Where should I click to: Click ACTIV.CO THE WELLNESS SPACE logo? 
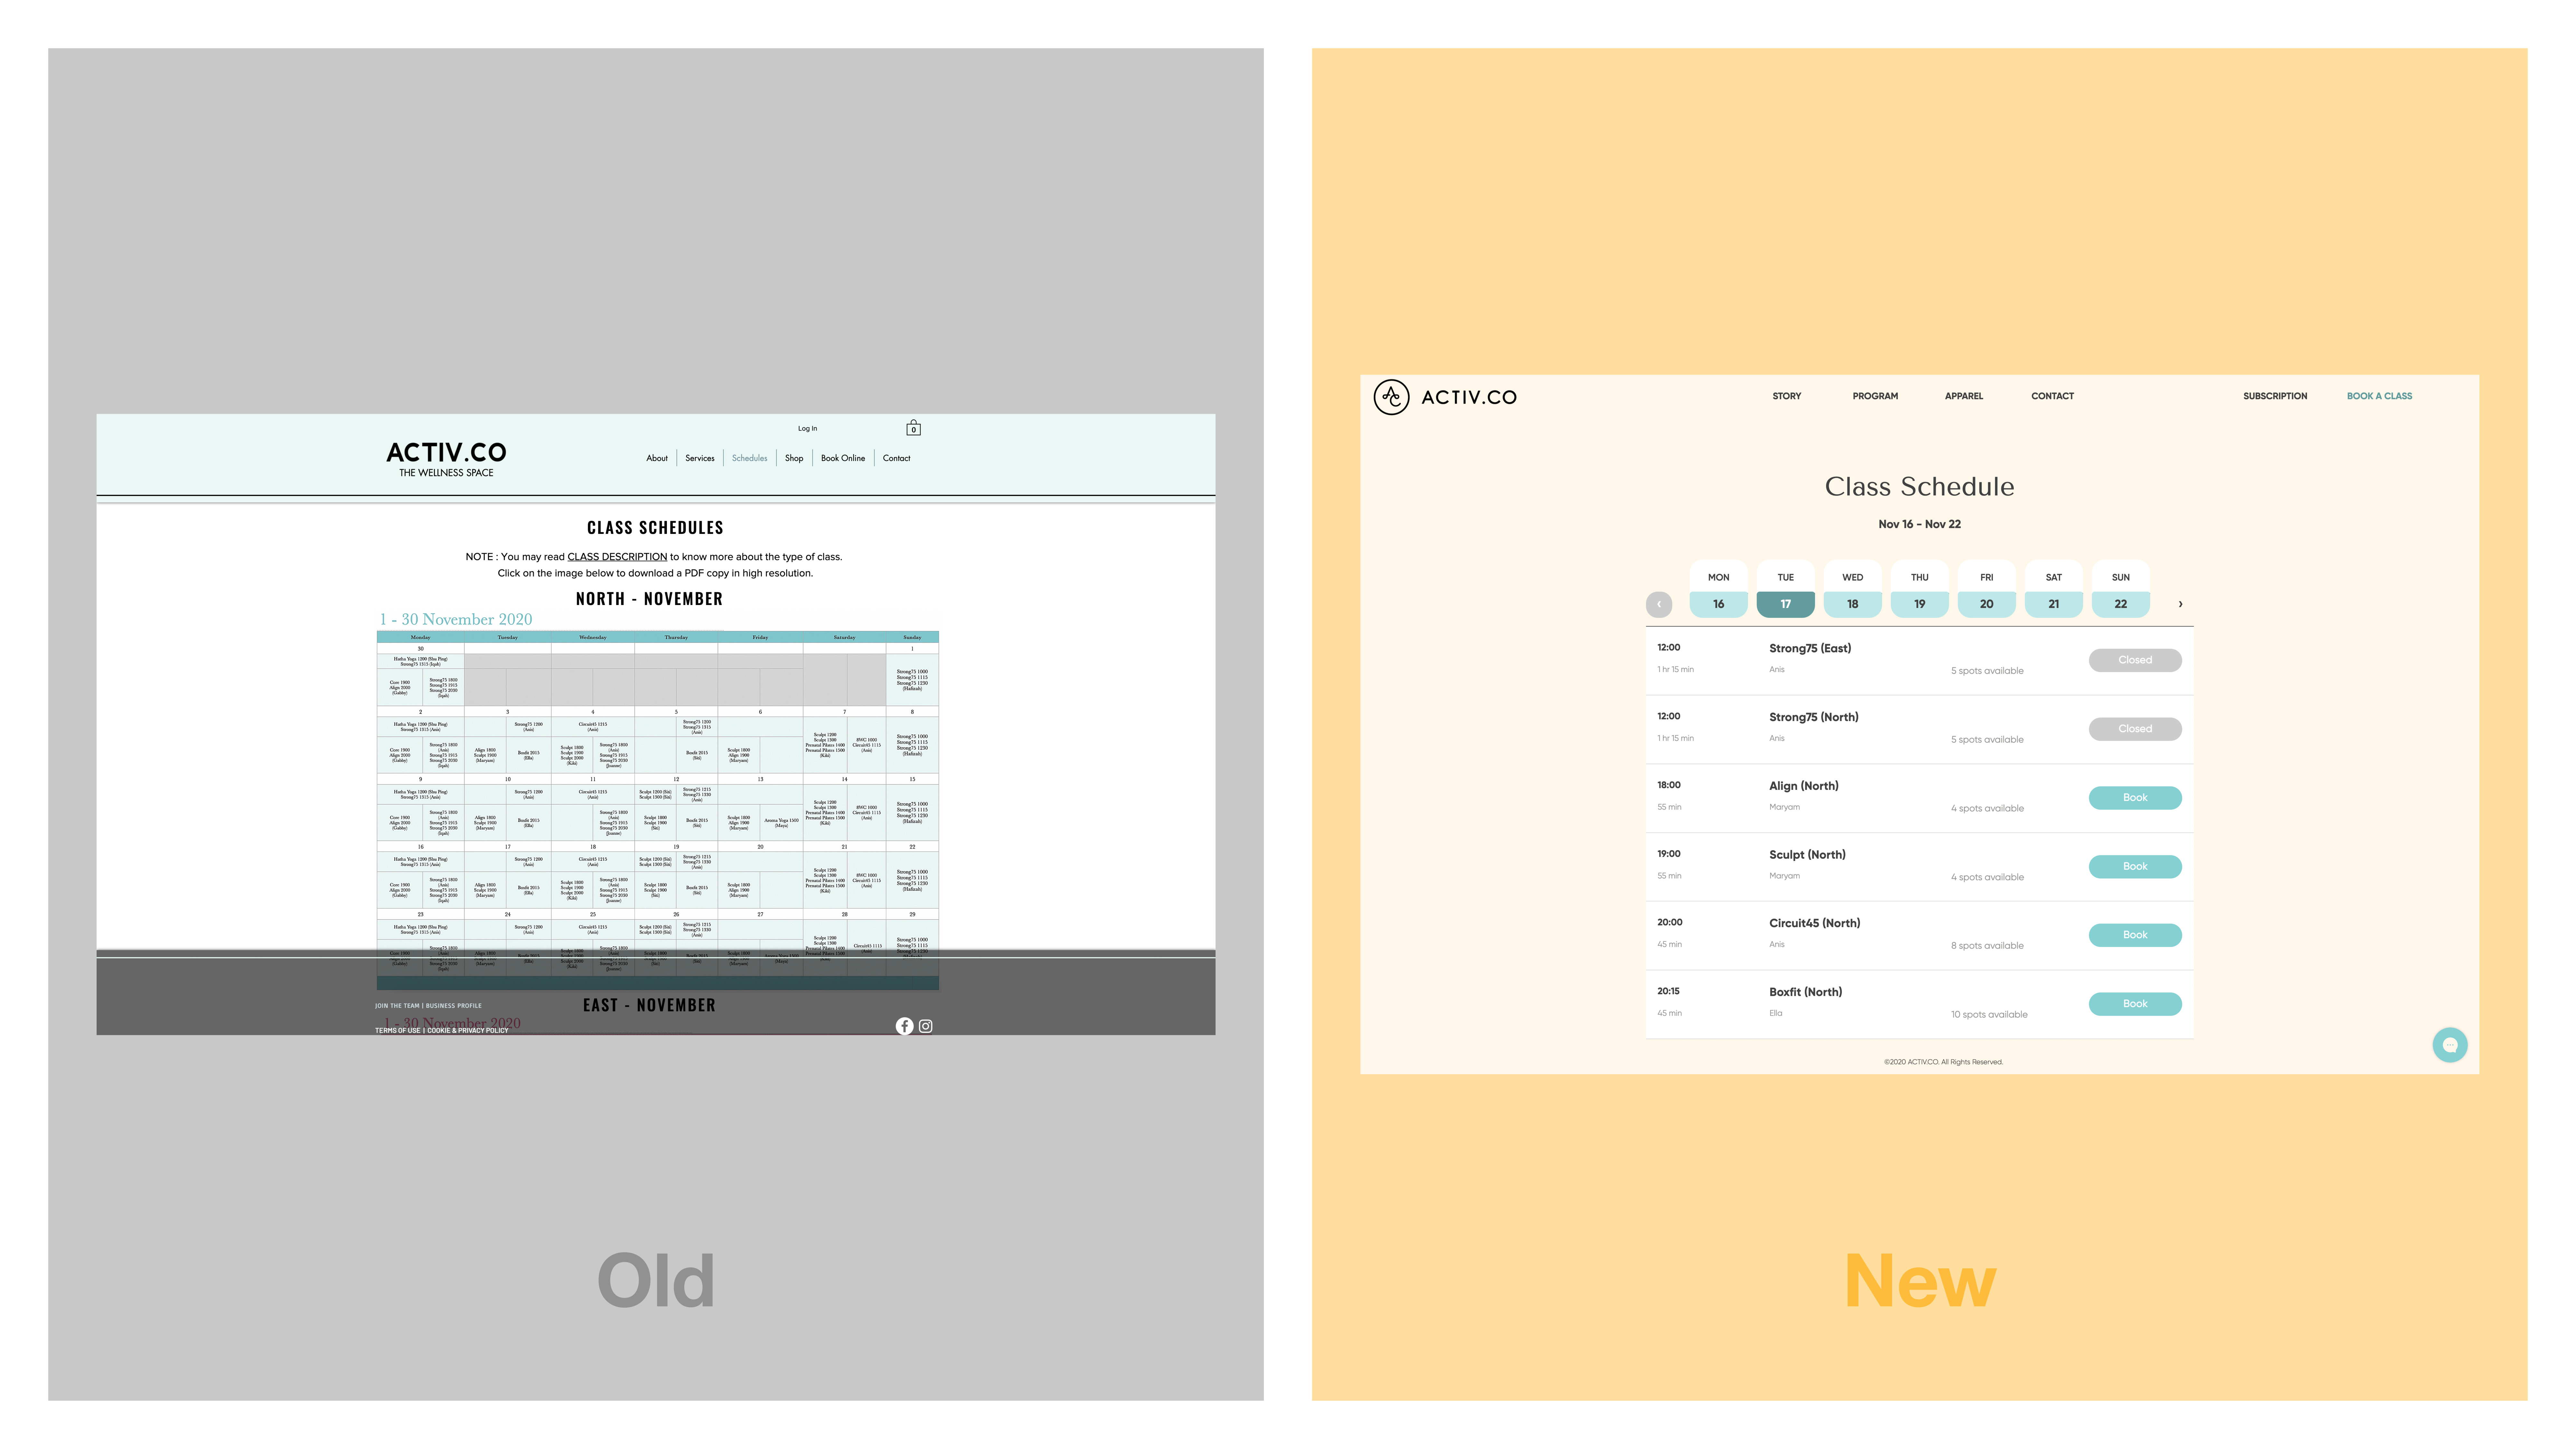pyautogui.click(x=446, y=459)
